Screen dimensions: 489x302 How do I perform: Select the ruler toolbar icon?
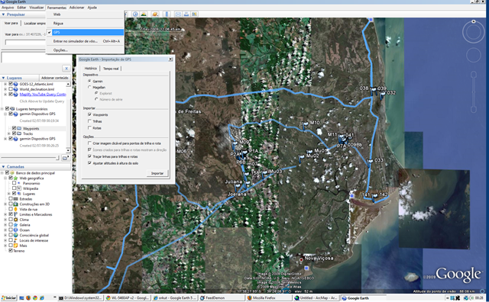coord(167,14)
